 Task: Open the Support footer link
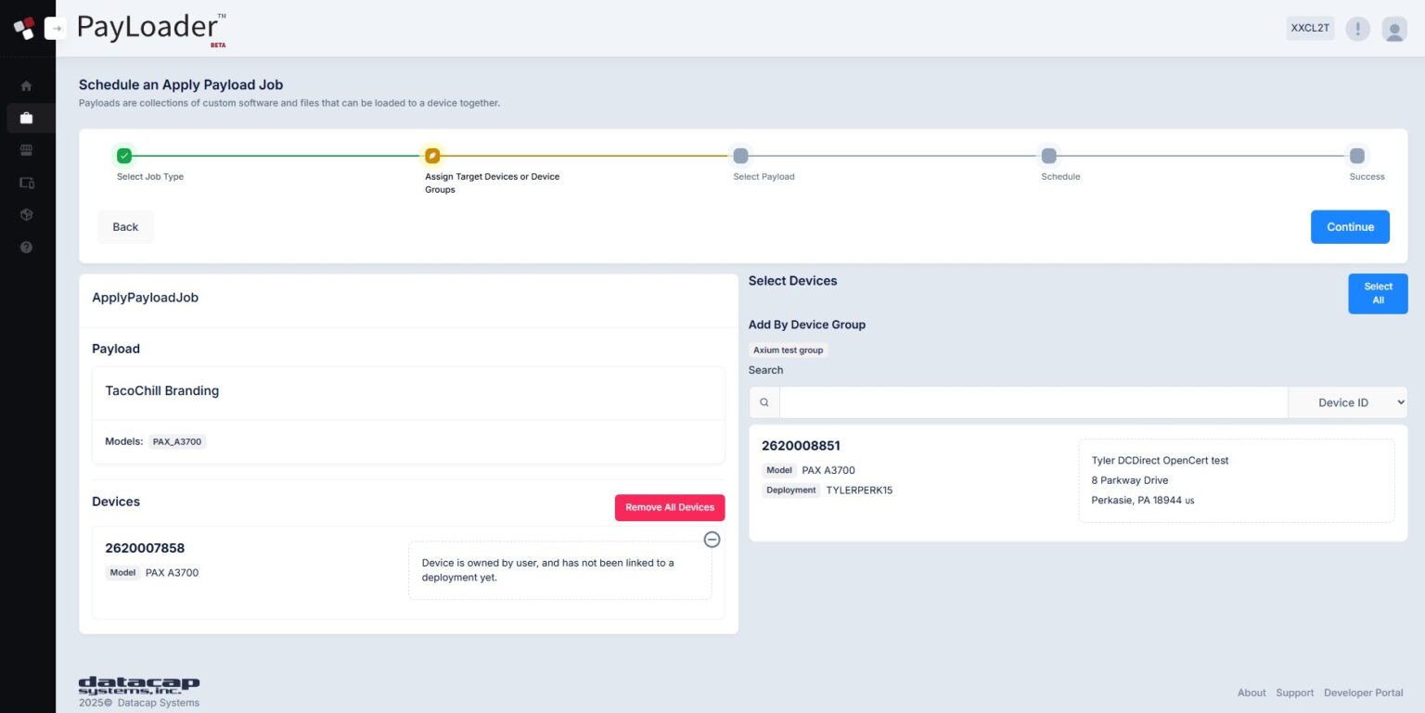(x=1294, y=693)
